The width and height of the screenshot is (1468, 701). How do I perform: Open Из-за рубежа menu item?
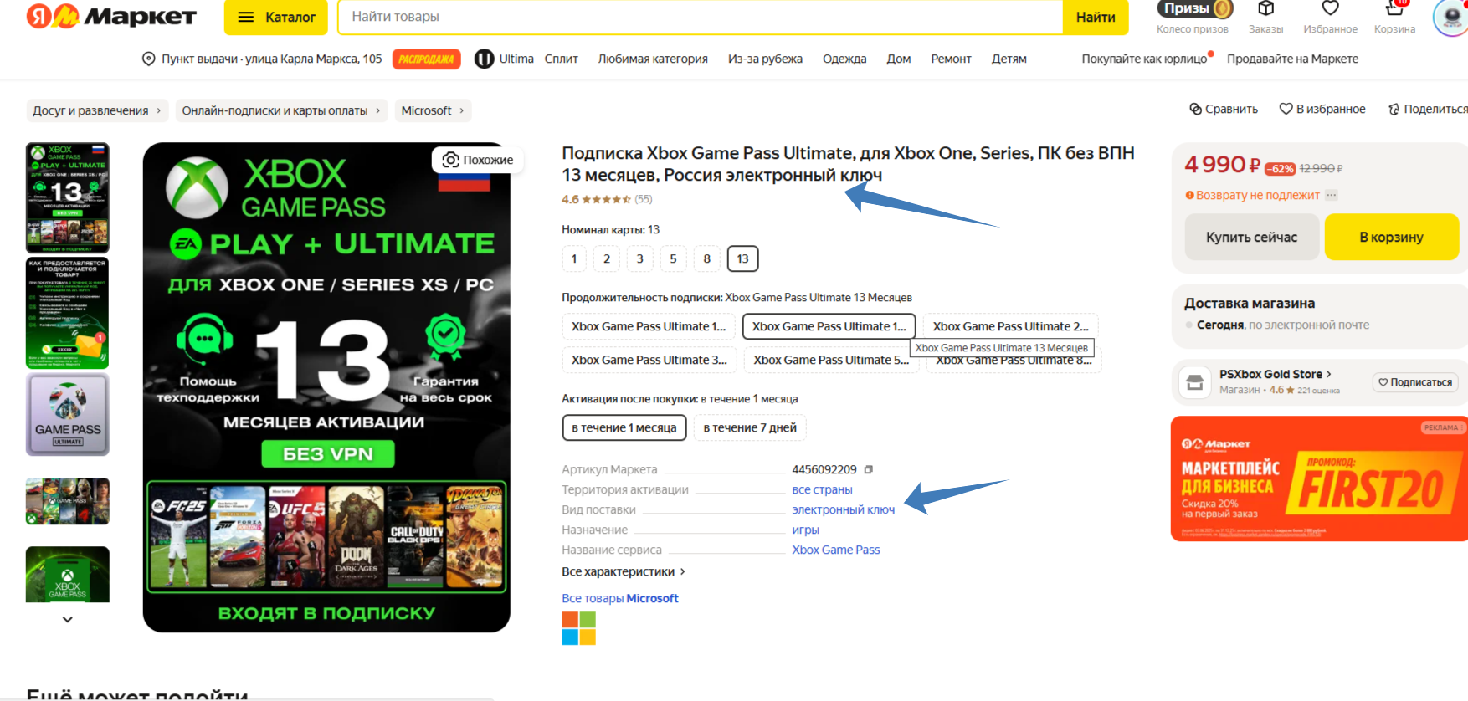(x=765, y=59)
